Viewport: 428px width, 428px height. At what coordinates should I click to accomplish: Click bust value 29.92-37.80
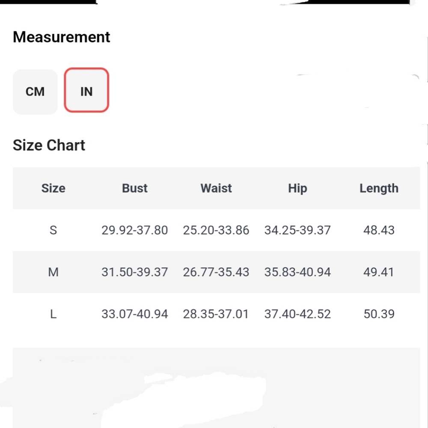point(134,230)
